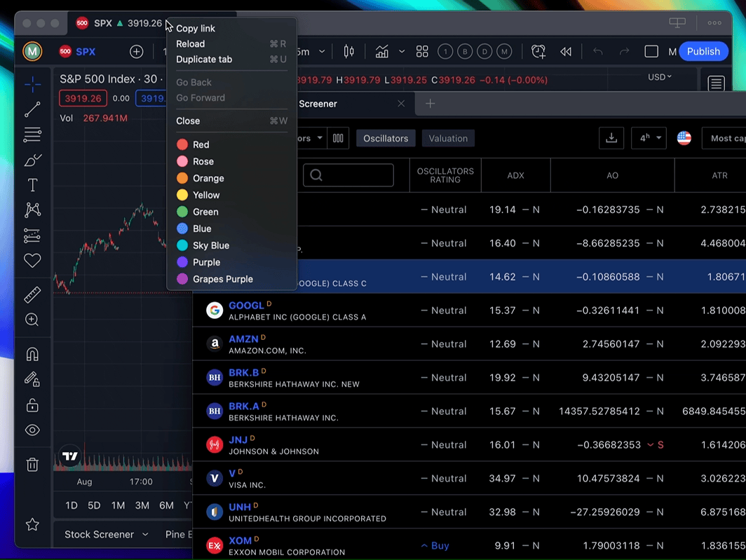Close the Screener tab with X
The height and width of the screenshot is (560, 746).
coord(401,104)
